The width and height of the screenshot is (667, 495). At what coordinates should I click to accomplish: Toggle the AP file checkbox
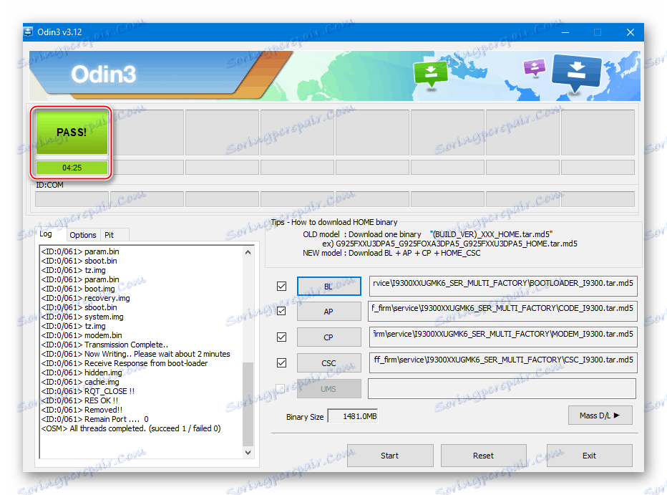coord(281,311)
